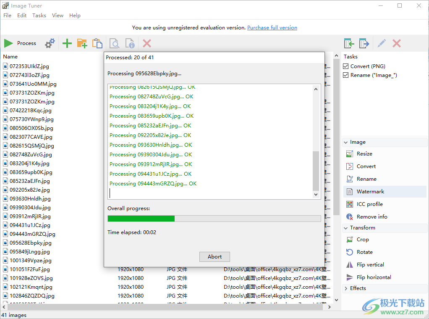
Task: Select file 101928eZOVS.jpg in the list
Action: pos(31,278)
